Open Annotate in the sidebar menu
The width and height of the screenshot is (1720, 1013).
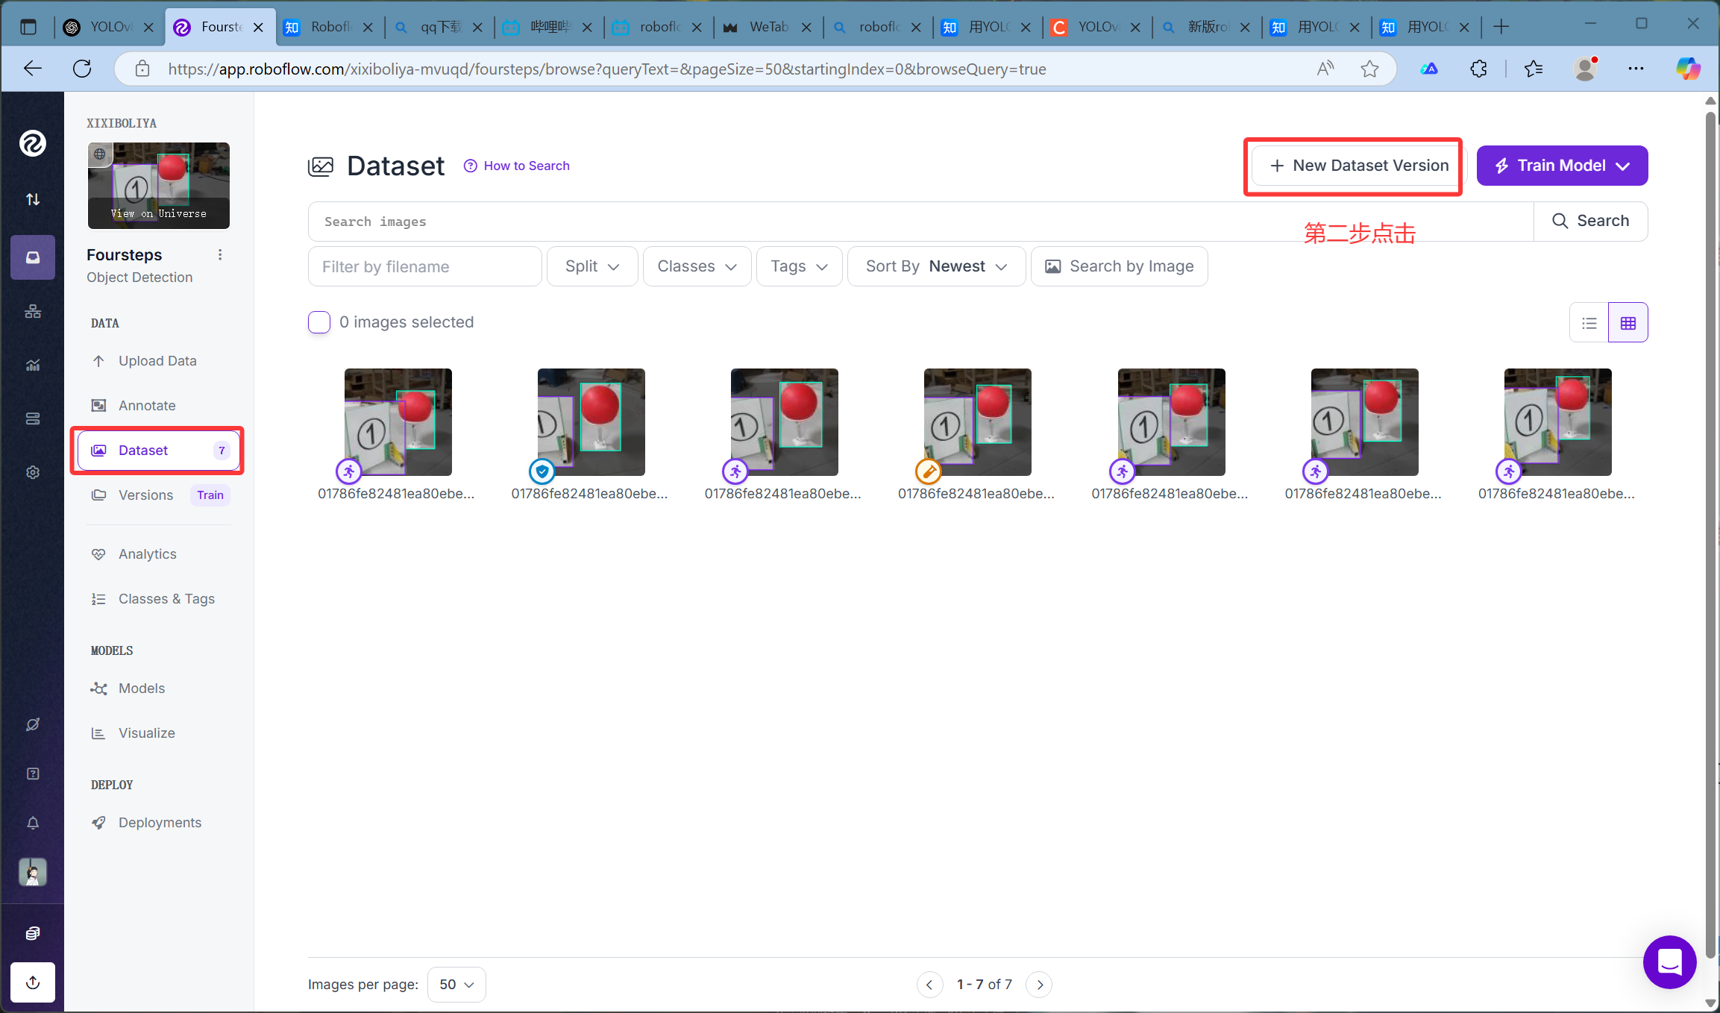pyautogui.click(x=147, y=406)
